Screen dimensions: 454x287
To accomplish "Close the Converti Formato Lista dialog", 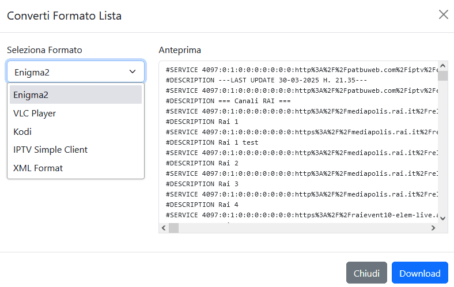I will (x=443, y=14).
